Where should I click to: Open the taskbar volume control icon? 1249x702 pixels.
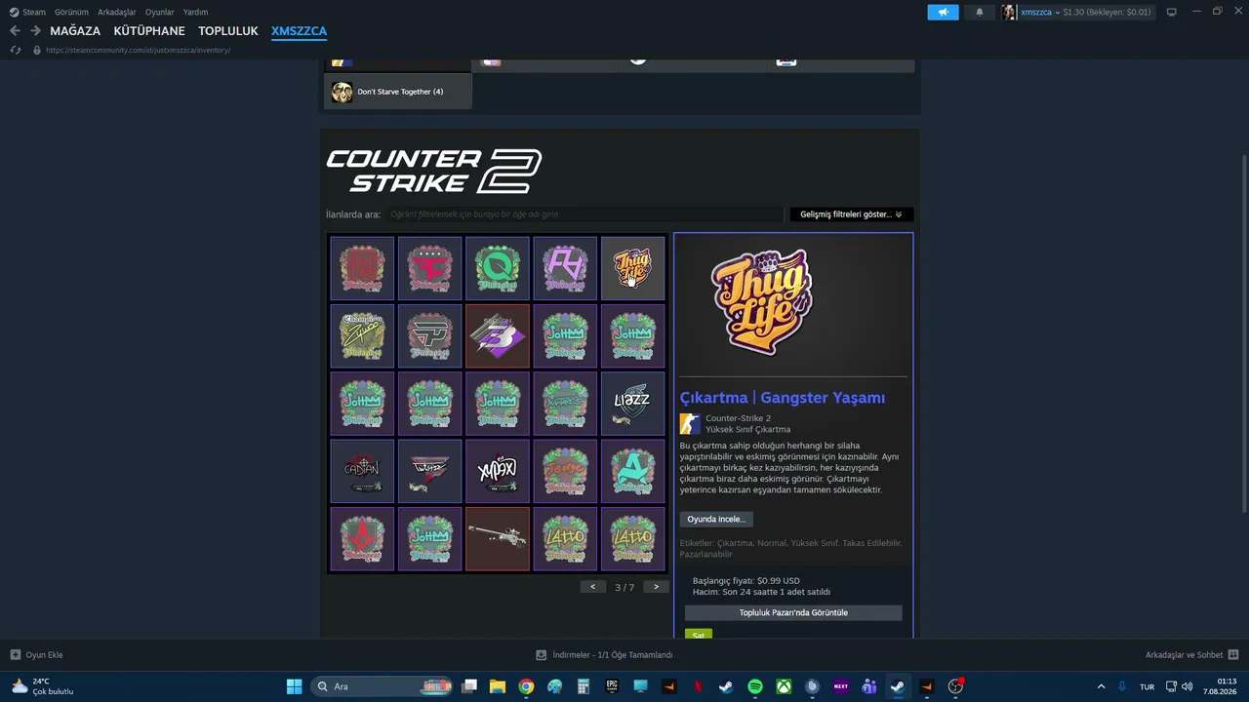tap(1186, 686)
